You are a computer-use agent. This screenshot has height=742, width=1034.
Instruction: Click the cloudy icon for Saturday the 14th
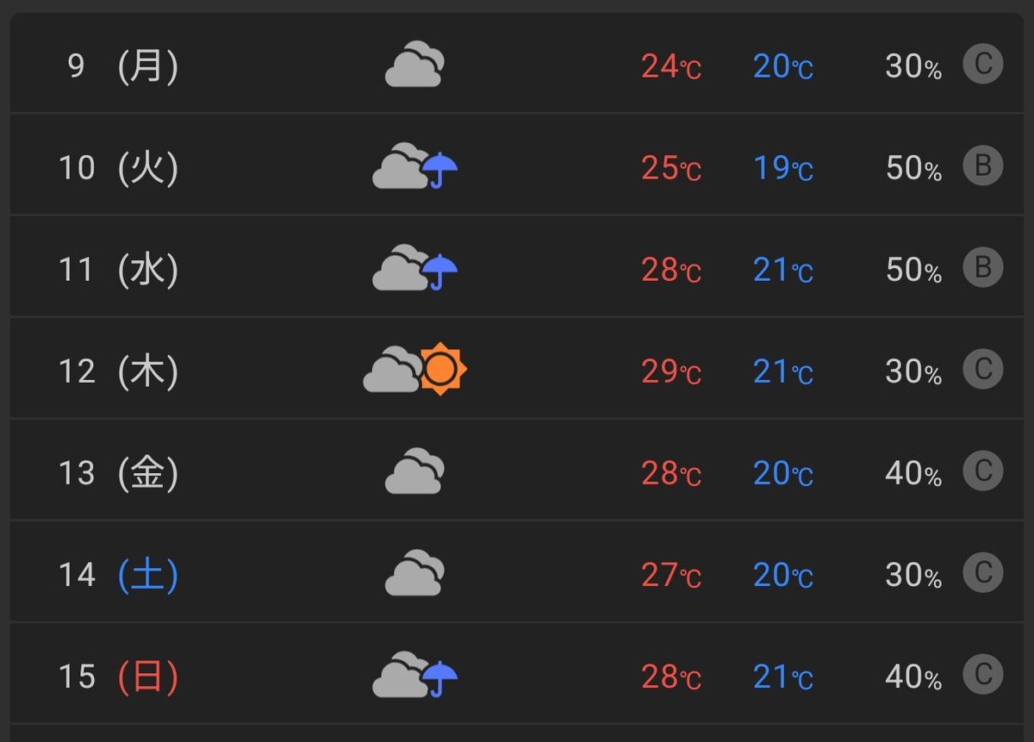pos(414,573)
